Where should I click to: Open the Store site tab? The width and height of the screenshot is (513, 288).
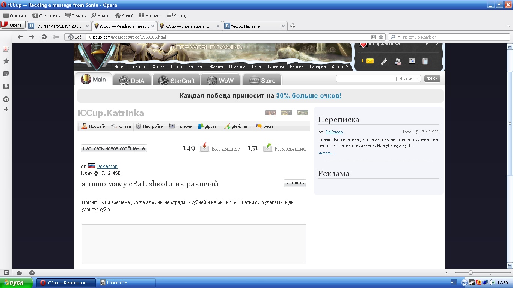coord(262,80)
